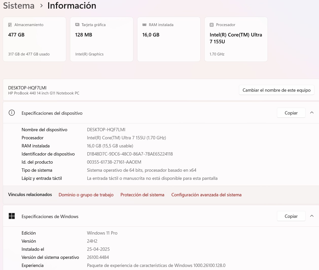Open the Tarjeta gráfica 128 MB card

tap(102, 39)
